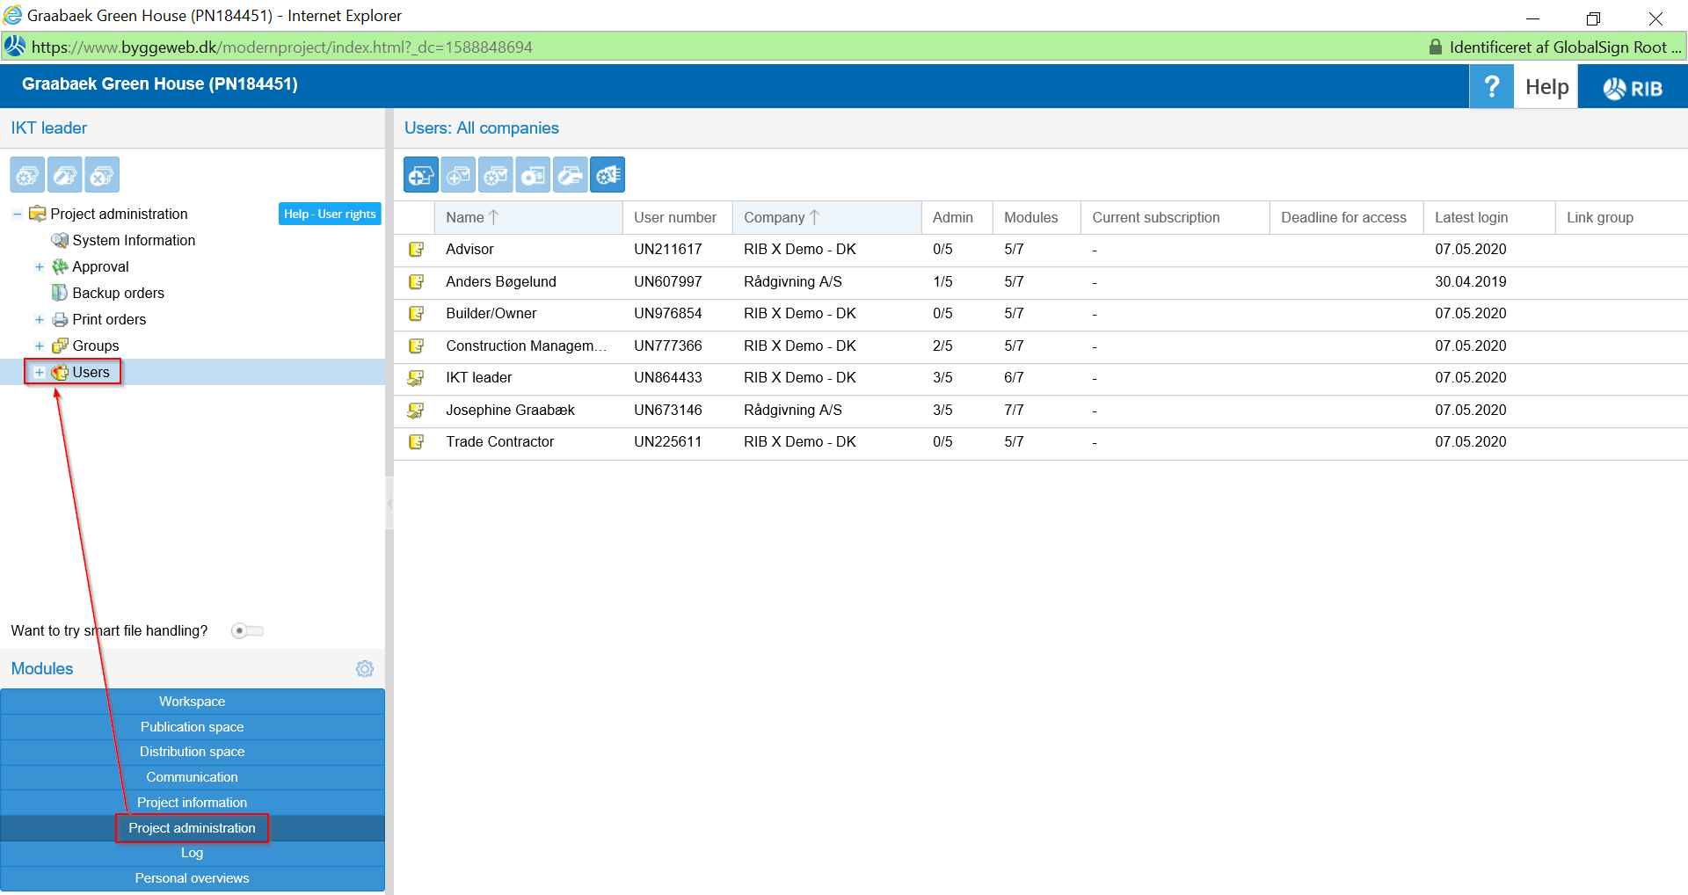Click the user icon beside Josephine Graabæk
This screenshot has height=895, width=1688.
(416, 411)
